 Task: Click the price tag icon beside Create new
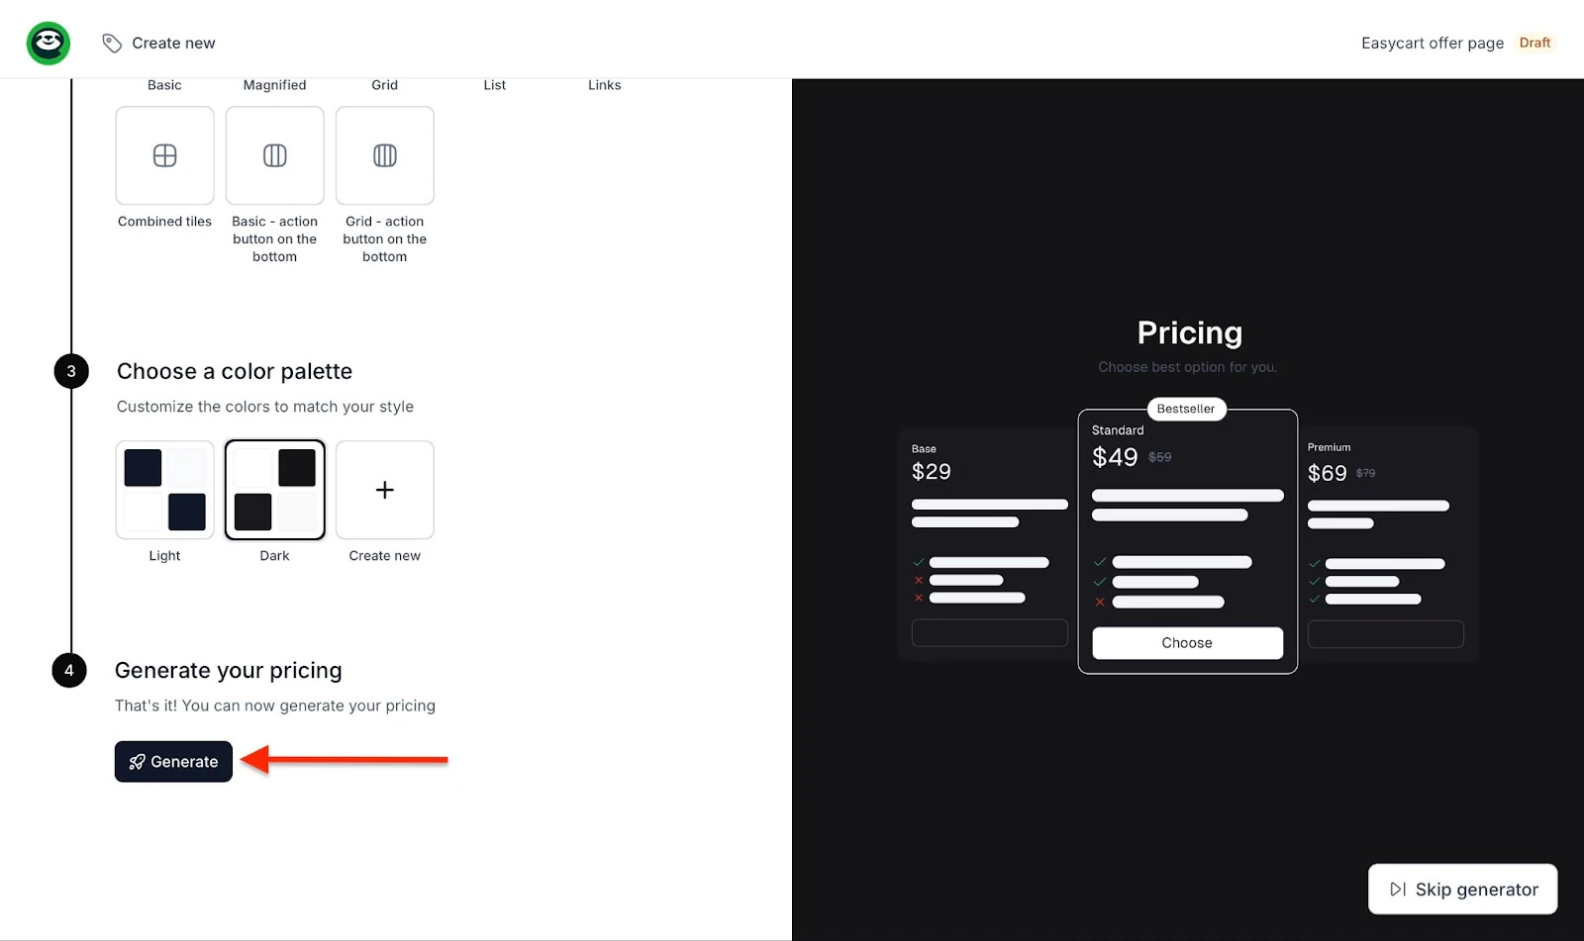click(x=112, y=44)
